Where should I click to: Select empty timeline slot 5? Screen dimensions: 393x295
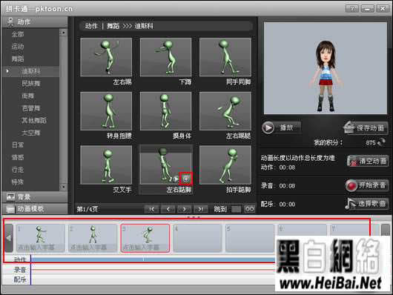pyautogui.click(x=250, y=238)
